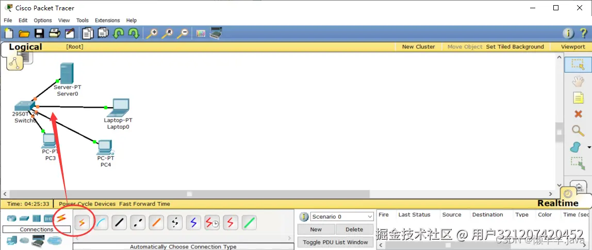Select the WAN Emulation cloud category

click(24, 240)
